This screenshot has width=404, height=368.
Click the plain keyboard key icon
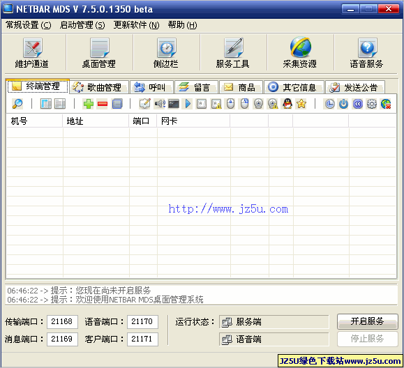click(202, 104)
